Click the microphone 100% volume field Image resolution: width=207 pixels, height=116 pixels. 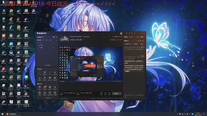[74, 93]
